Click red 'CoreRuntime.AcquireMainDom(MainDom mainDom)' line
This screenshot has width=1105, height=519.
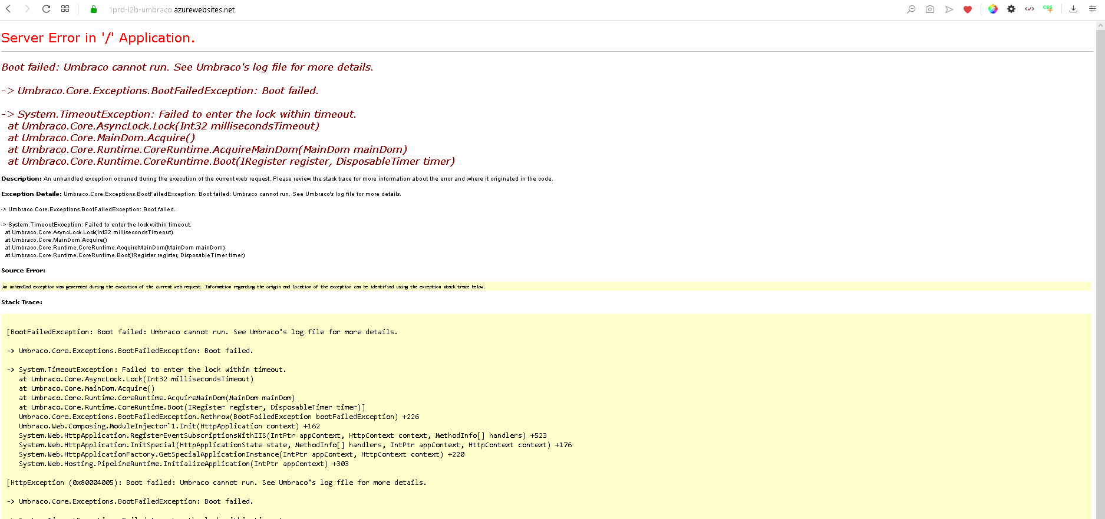point(207,149)
